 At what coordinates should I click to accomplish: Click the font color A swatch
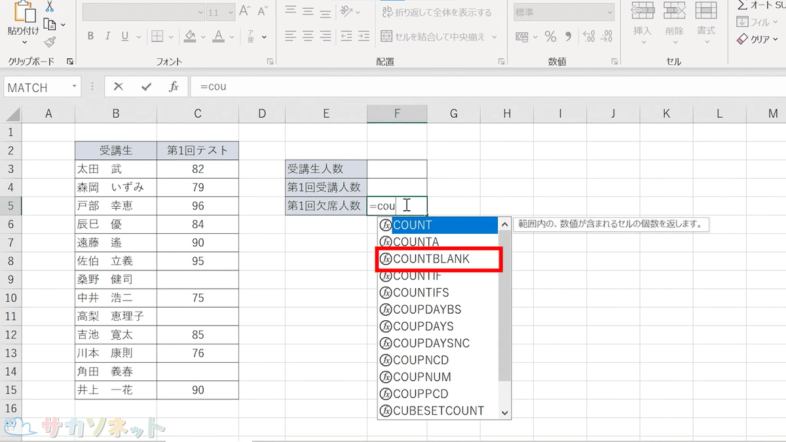click(219, 37)
